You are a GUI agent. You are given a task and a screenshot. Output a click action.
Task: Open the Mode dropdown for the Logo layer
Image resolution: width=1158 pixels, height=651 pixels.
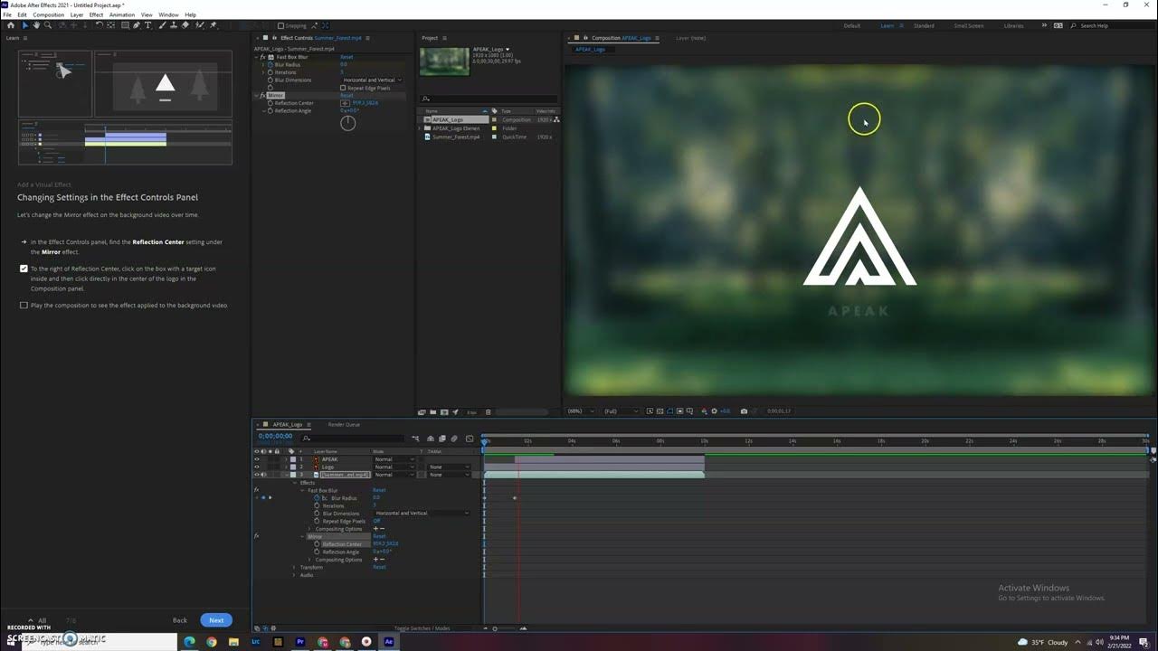coord(394,467)
